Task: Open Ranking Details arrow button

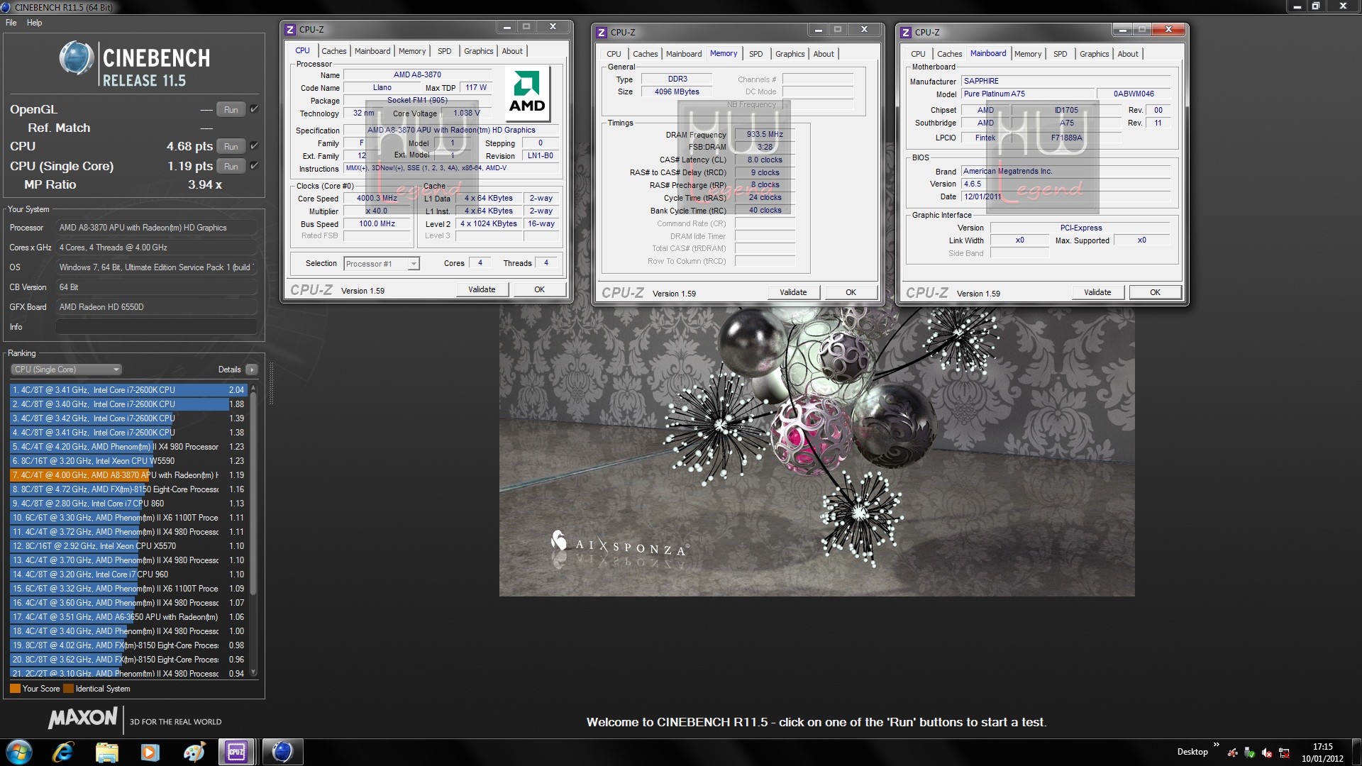Action: click(x=252, y=370)
